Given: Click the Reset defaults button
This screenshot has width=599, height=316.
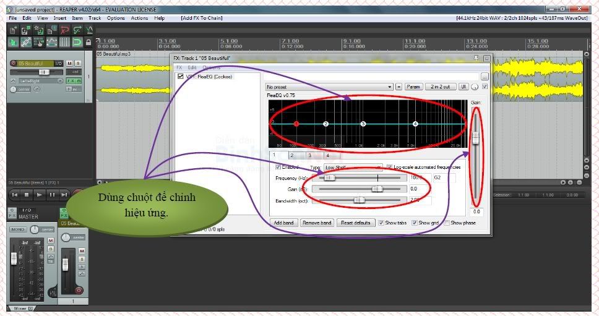Looking at the screenshot, I should click(355, 223).
